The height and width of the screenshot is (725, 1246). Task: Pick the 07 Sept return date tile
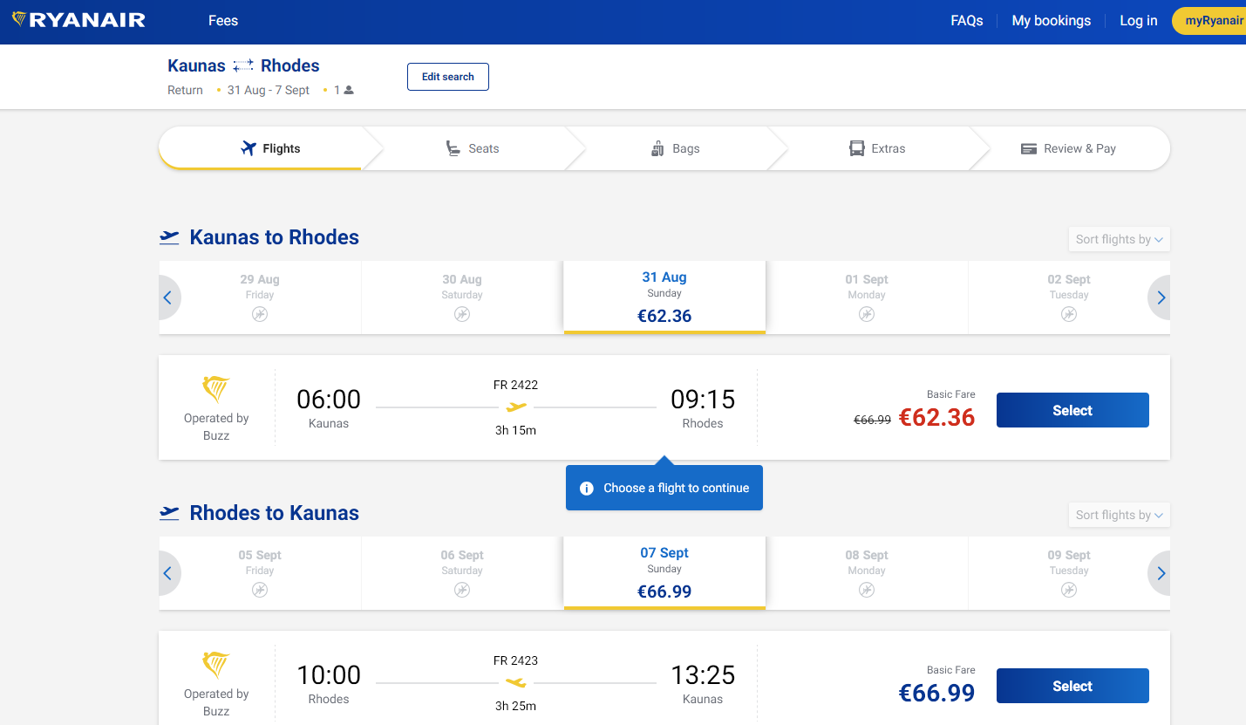pos(664,572)
